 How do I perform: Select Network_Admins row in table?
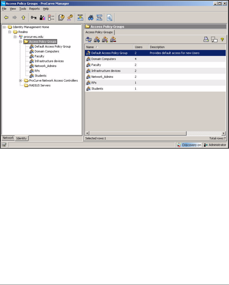pyautogui.click(x=155, y=77)
